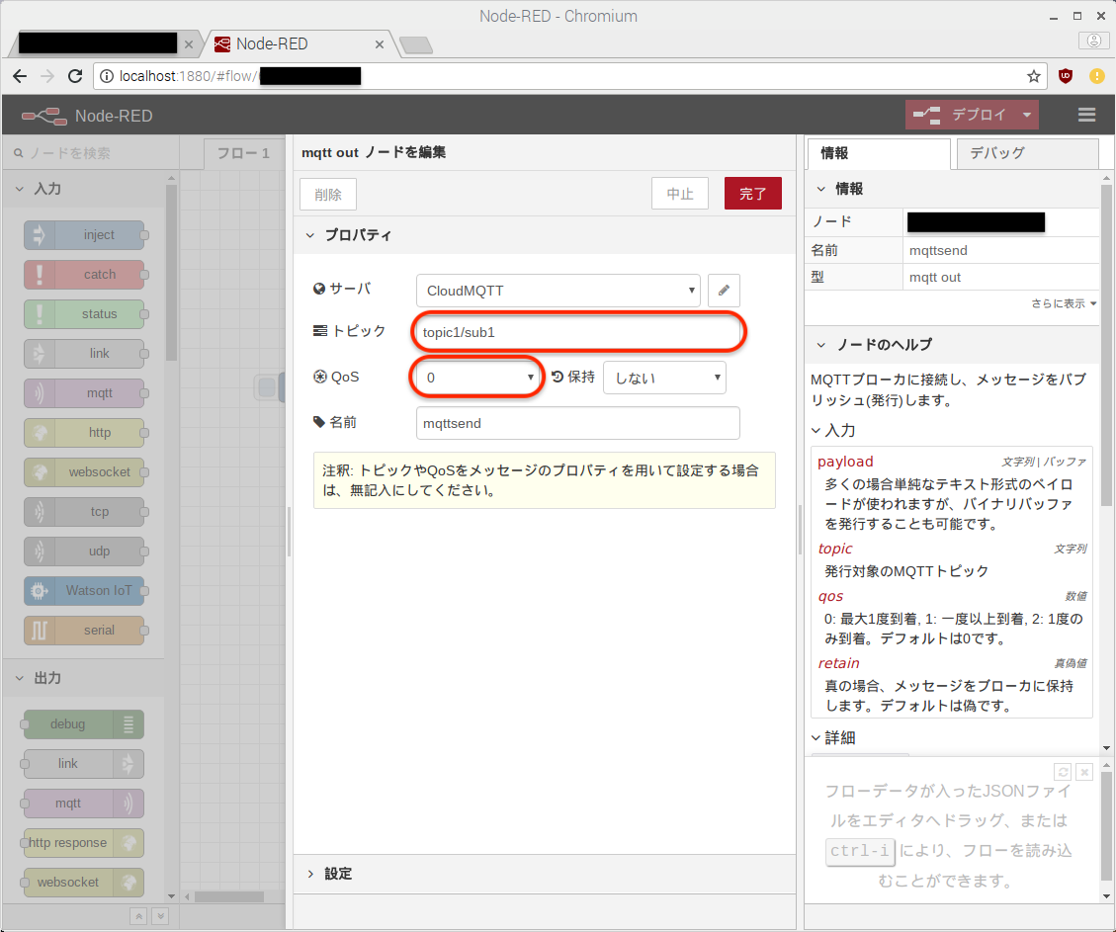The image size is (1116, 932).
Task: Select the debug output node
Action: click(84, 724)
